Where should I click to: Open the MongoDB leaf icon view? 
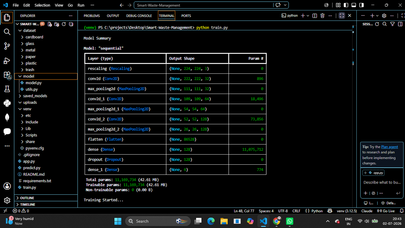pos(7,117)
